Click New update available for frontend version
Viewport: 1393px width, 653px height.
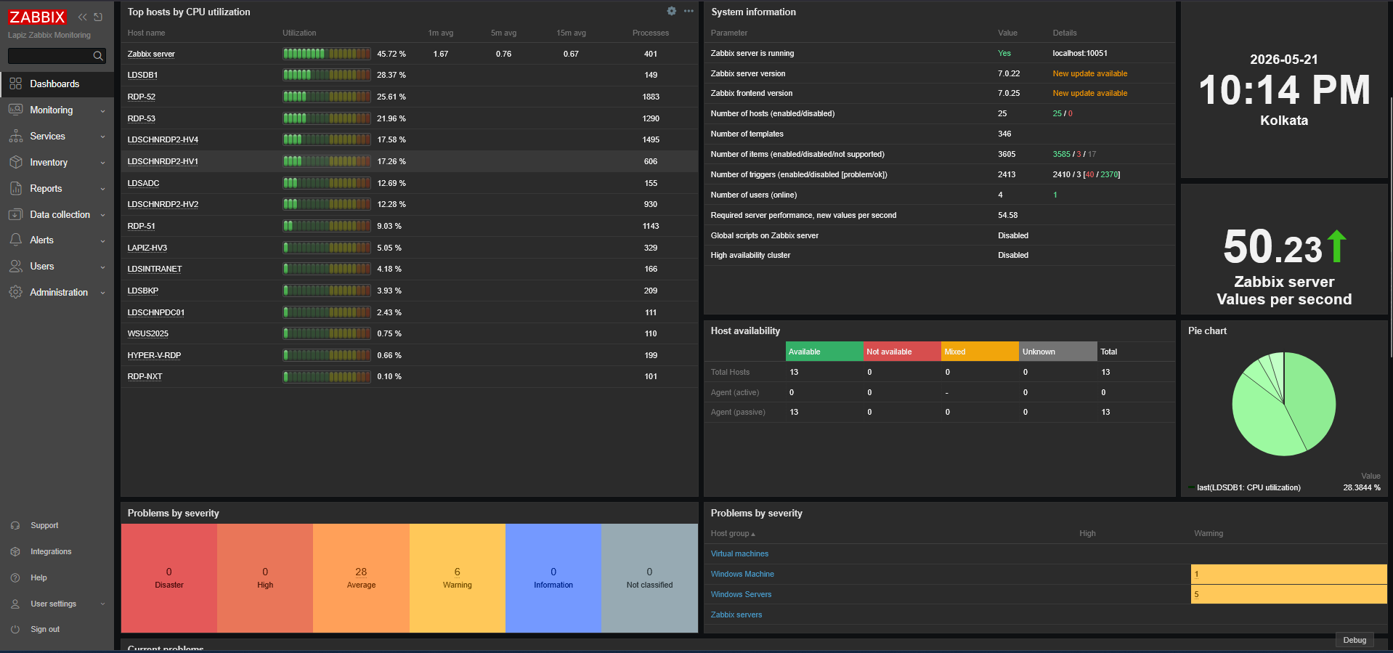(x=1090, y=93)
